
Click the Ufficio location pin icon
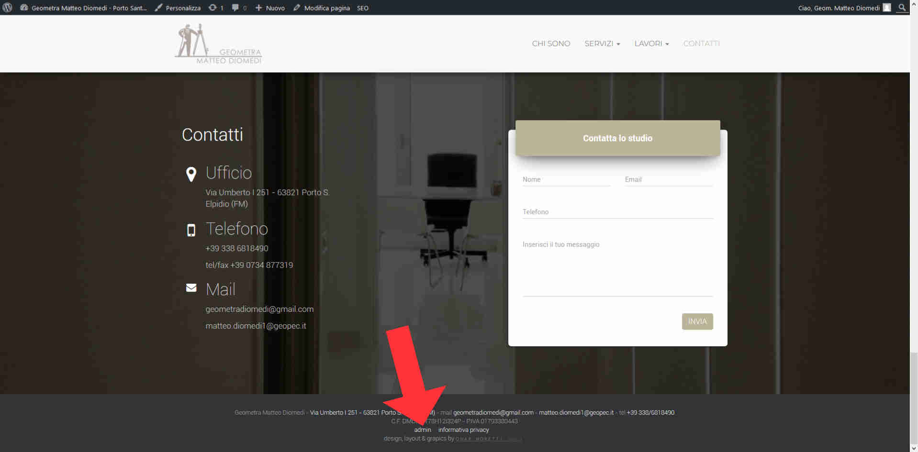pos(191,174)
